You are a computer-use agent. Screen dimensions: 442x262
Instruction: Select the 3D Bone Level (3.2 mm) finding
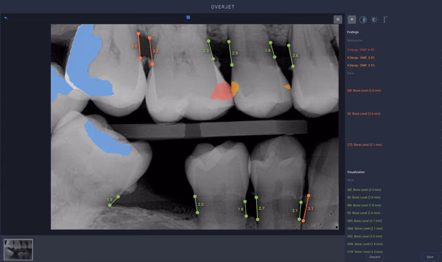[364, 114]
